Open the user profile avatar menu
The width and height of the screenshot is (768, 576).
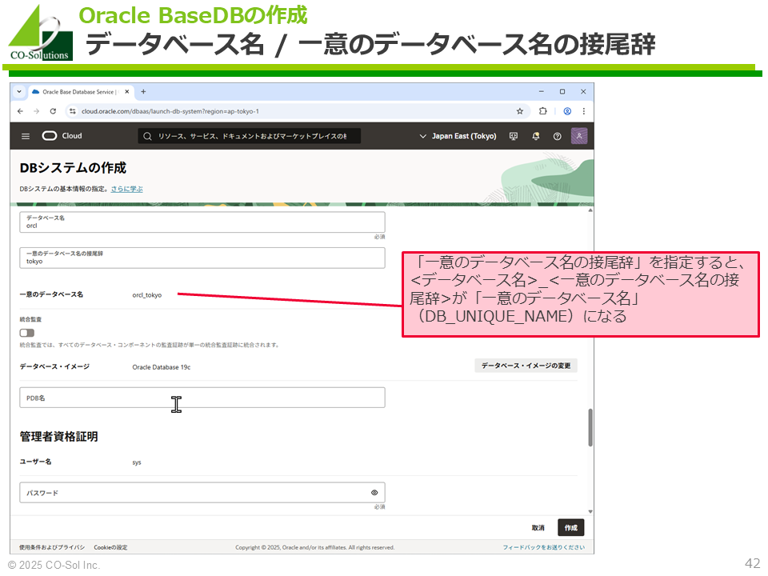pyautogui.click(x=579, y=136)
